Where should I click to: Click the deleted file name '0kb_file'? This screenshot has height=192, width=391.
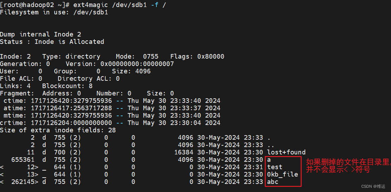pos(283,174)
